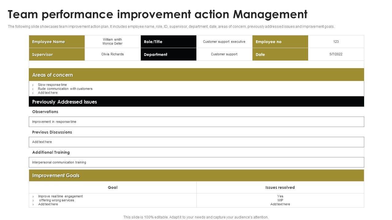Select the bullet "Slow response time"
The image size is (392, 220).
(52, 85)
